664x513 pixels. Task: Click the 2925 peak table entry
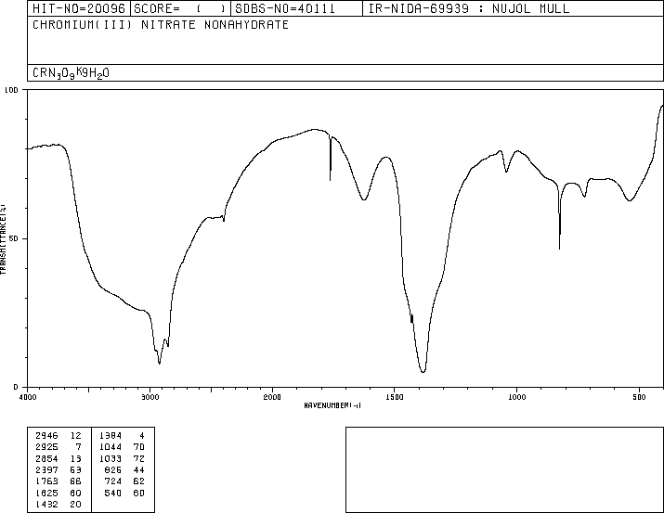pos(58,446)
